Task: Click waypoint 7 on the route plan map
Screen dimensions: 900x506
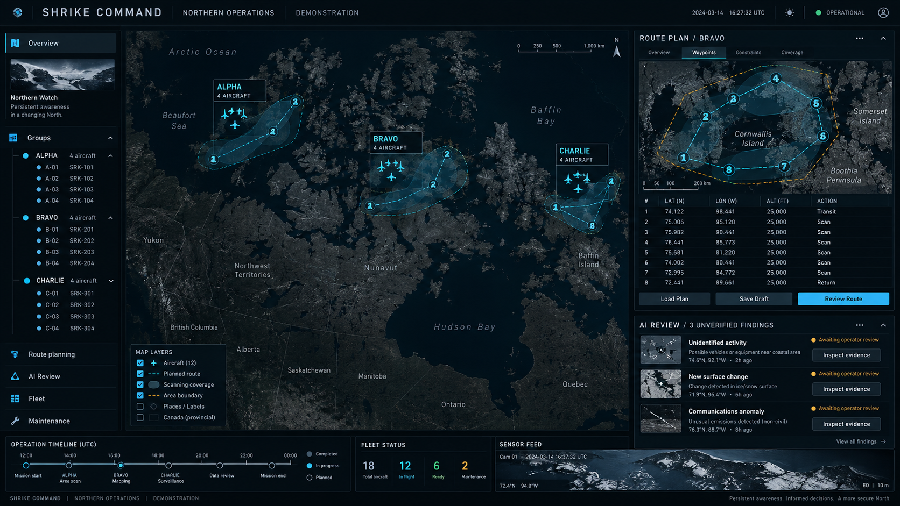Action: [784, 166]
